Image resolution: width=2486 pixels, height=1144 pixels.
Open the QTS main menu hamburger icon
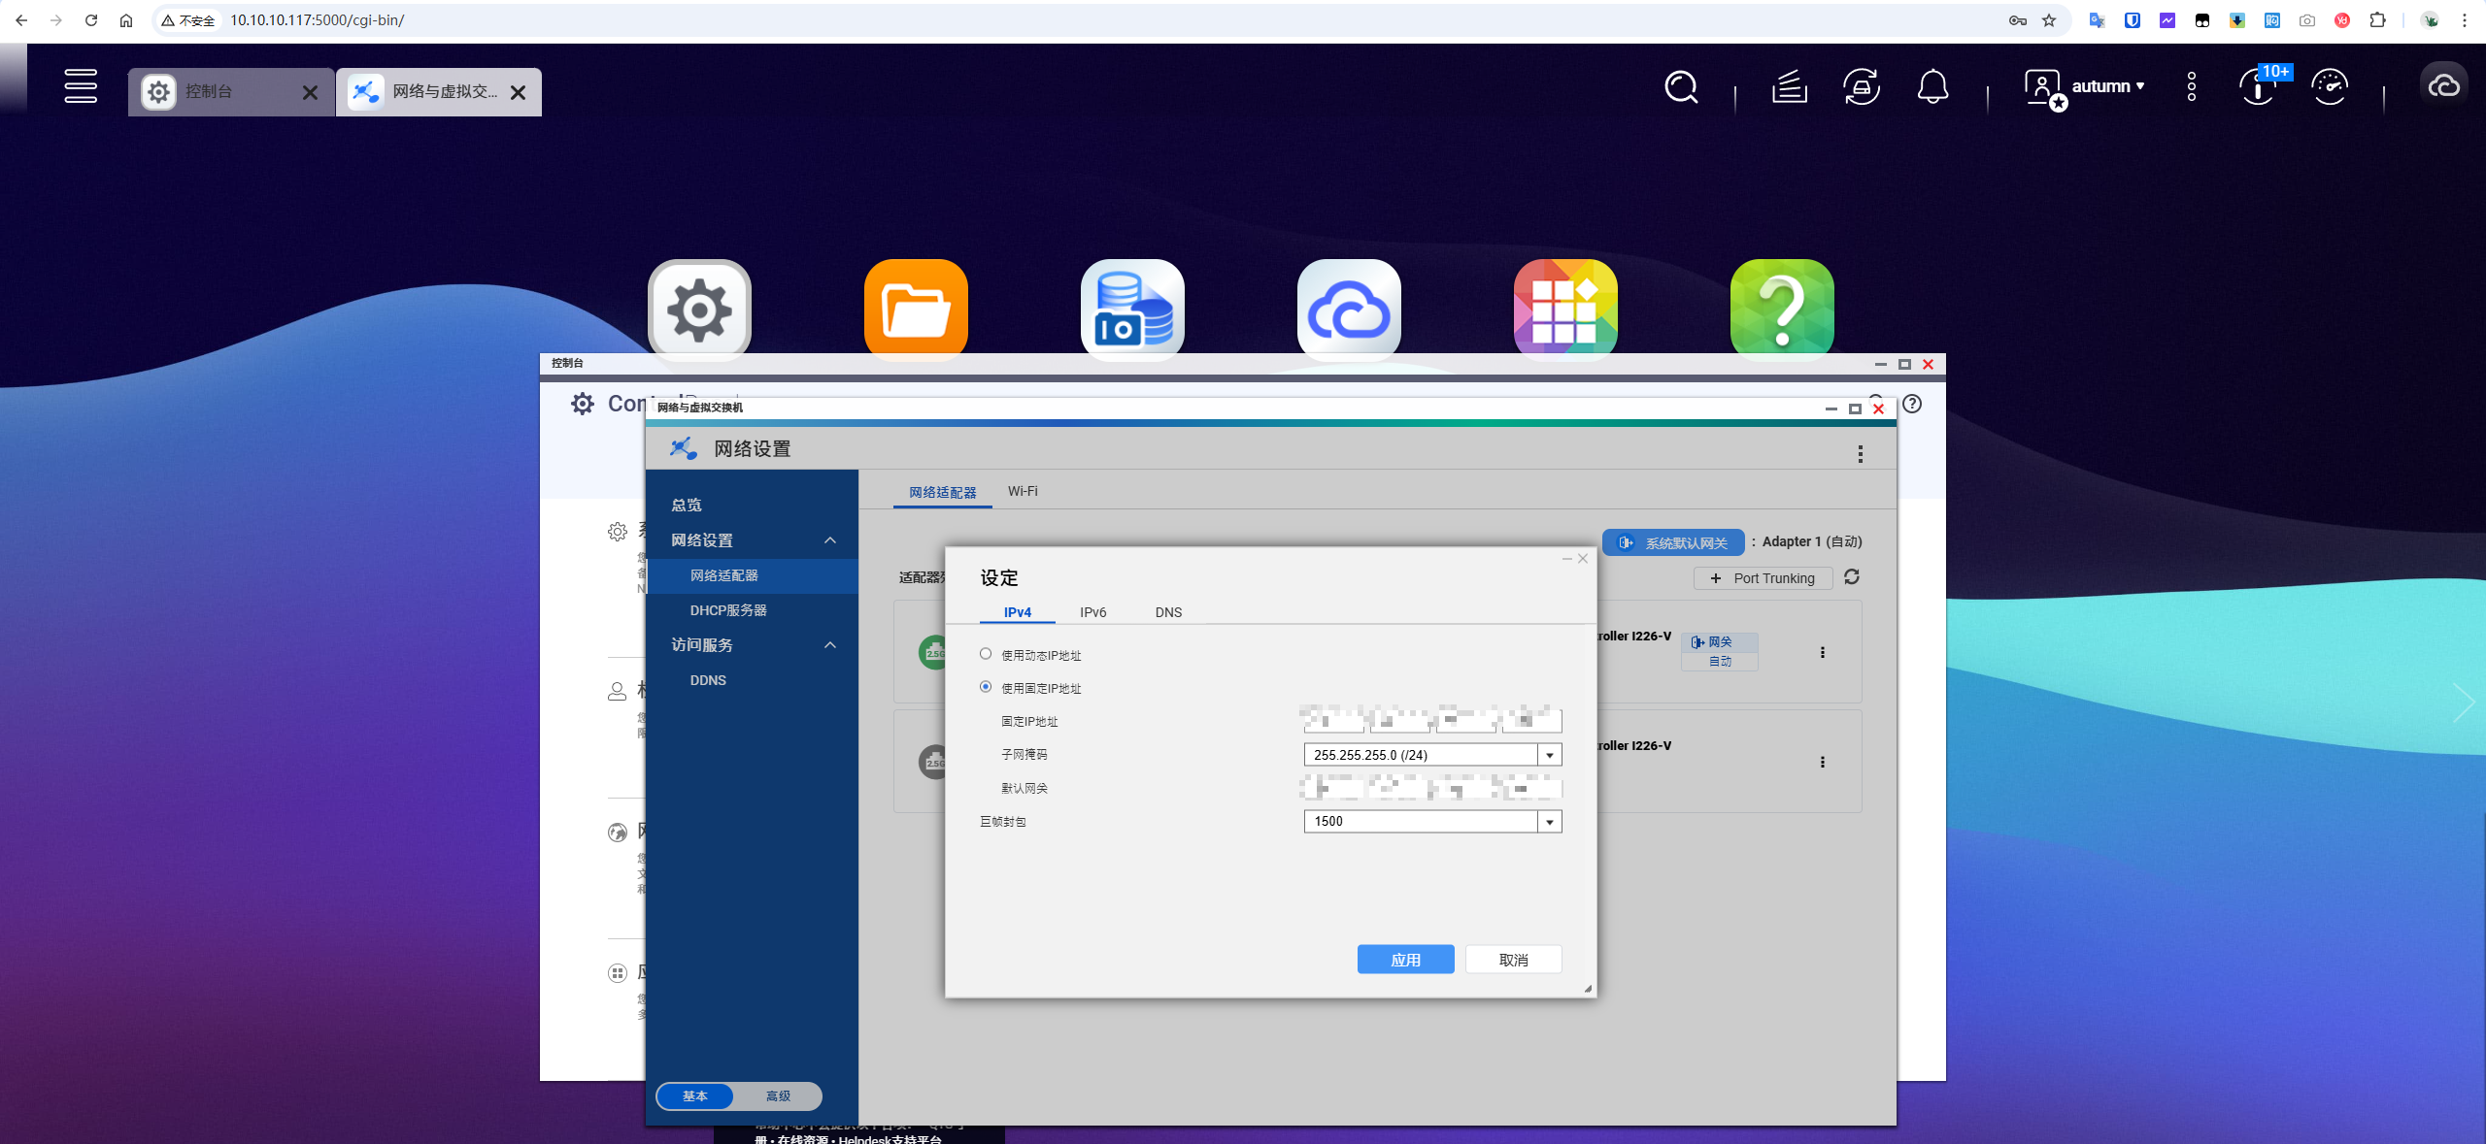click(81, 86)
